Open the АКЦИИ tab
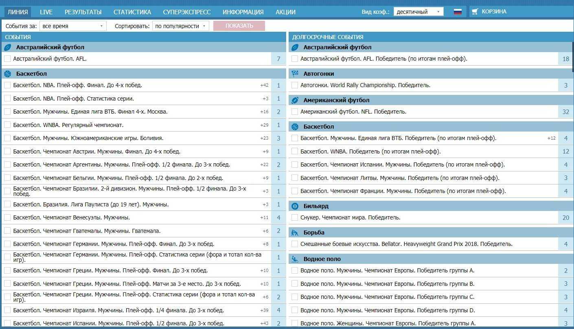Image resolution: width=574 pixels, height=329 pixels. pos(285,12)
